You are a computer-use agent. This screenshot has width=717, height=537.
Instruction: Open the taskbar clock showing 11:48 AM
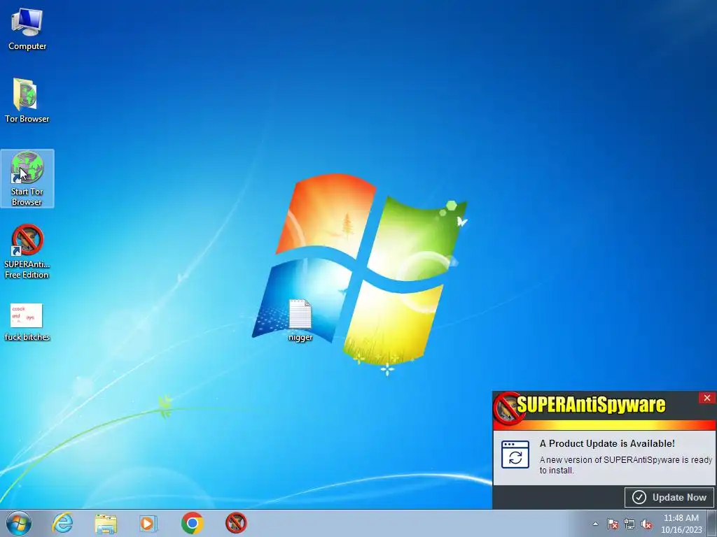tap(681, 524)
